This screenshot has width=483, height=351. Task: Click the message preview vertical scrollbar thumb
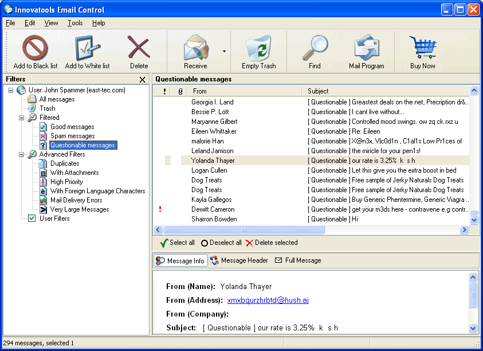pyautogui.click(x=473, y=295)
